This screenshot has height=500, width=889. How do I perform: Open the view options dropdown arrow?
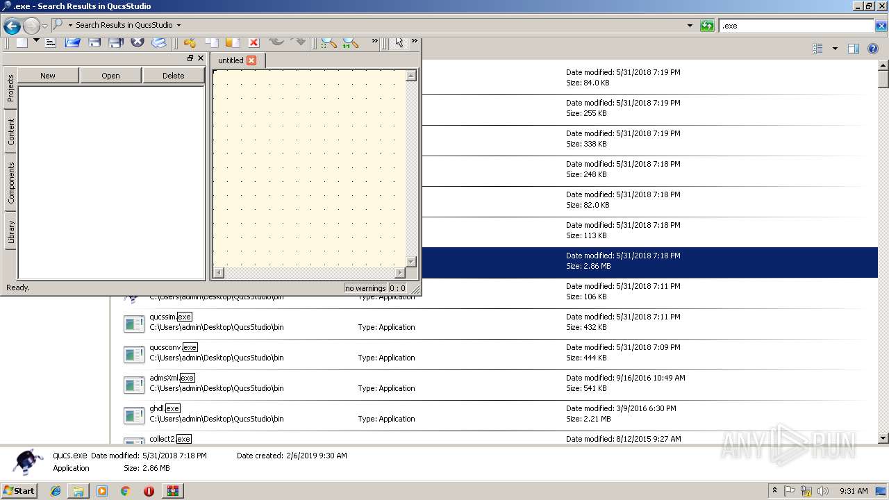(x=835, y=49)
